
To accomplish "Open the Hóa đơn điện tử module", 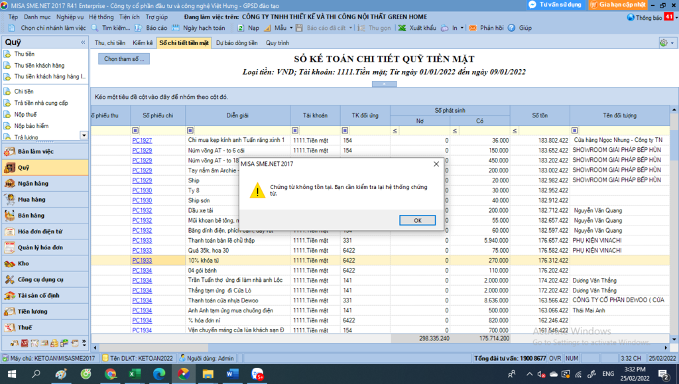I will click(x=45, y=231).
